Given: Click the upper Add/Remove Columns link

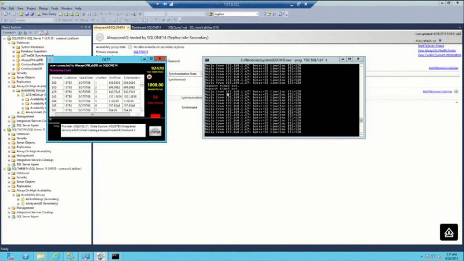Looking at the screenshot, I should 443,68.
